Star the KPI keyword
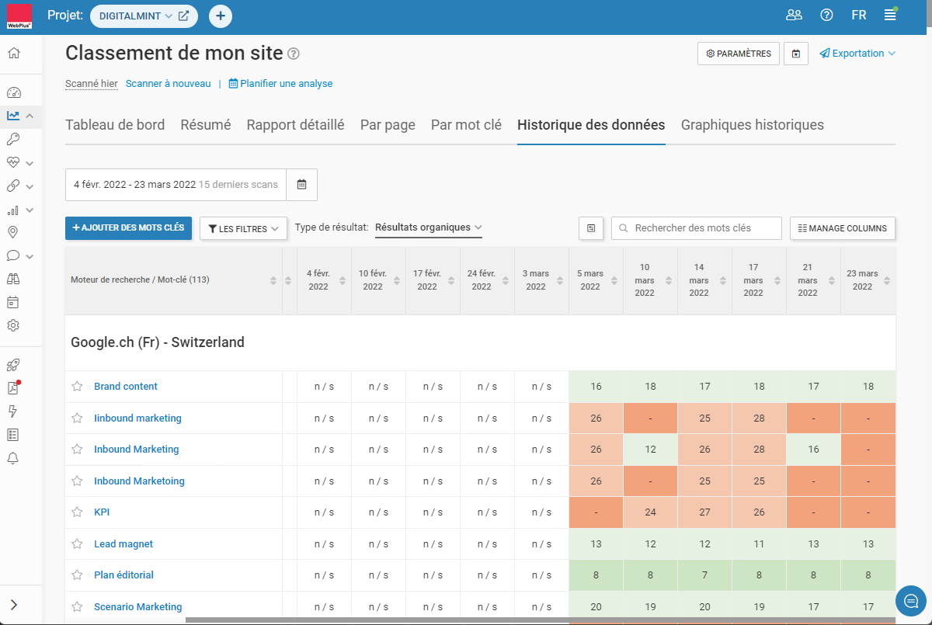Viewport: 932px width, 625px height. point(77,512)
